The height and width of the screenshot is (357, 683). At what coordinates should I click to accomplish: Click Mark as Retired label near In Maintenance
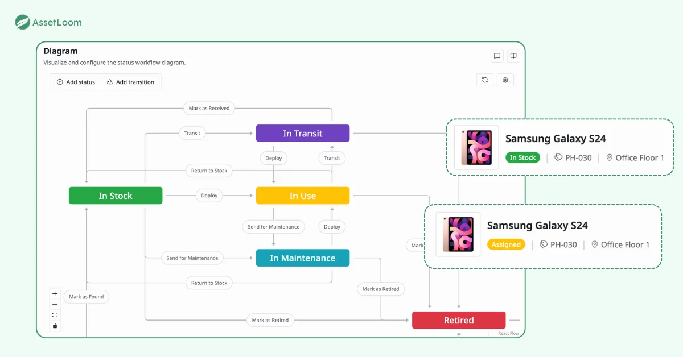[x=381, y=289]
